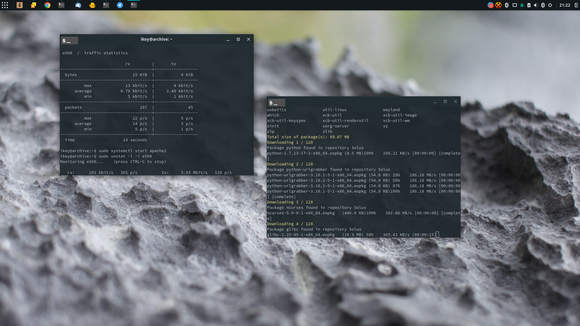
Task: Click terminal icon in ikey@archive window titlebar
Action: point(70,41)
